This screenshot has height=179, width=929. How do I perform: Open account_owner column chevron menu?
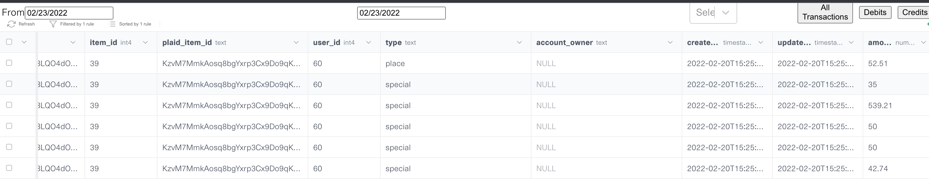[x=670, y=42]
